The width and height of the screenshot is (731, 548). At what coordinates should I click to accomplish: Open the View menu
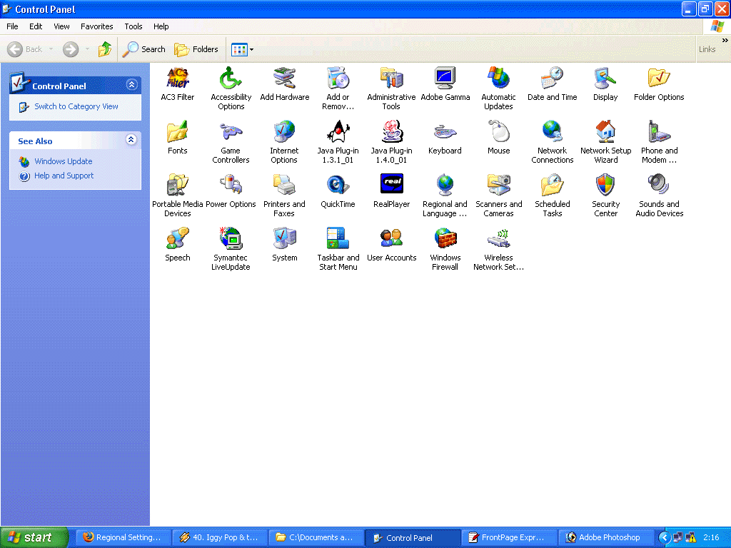click(61, 26)
